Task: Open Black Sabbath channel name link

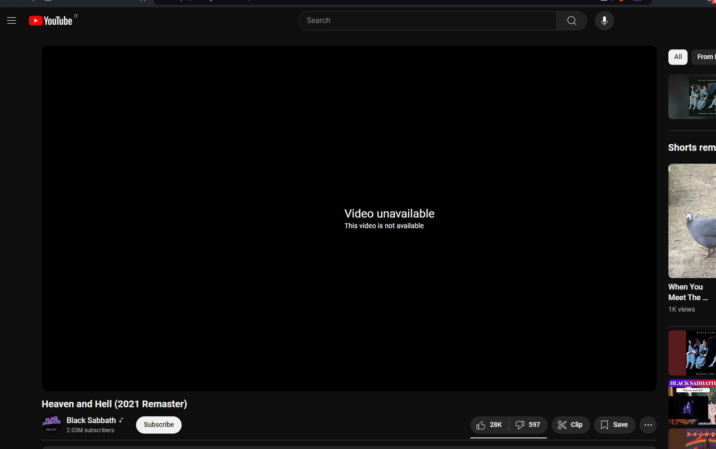Action: click(x=91, y=420)
